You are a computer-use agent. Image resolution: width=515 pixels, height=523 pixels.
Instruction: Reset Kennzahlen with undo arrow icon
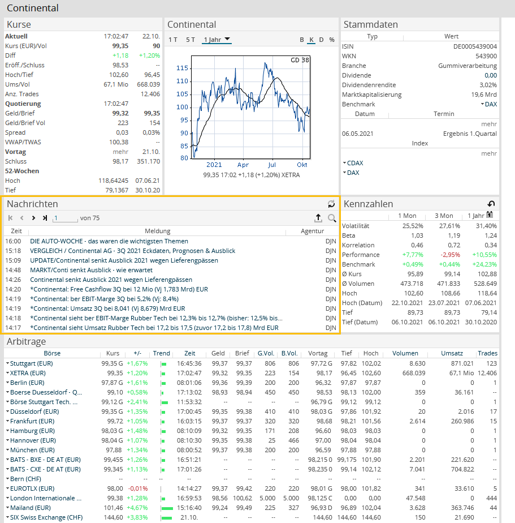(x=491, y=204)
